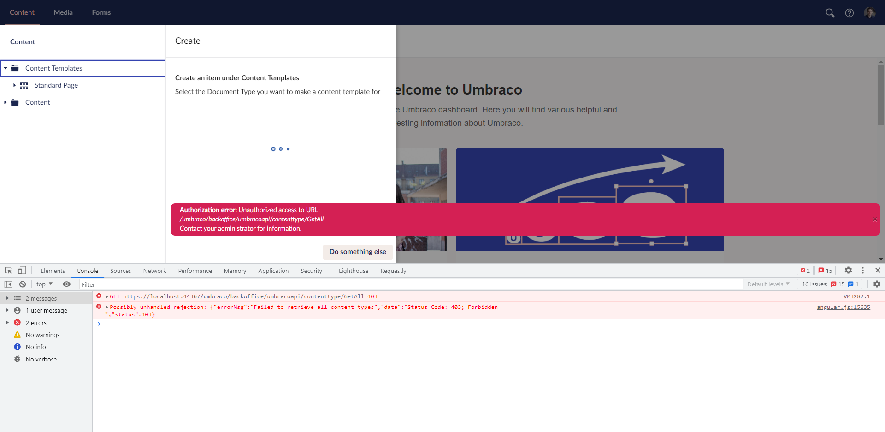Toggle the console sidebar panel icon
This screenshot has width=885, height=432.
click(x=8, y=284)
